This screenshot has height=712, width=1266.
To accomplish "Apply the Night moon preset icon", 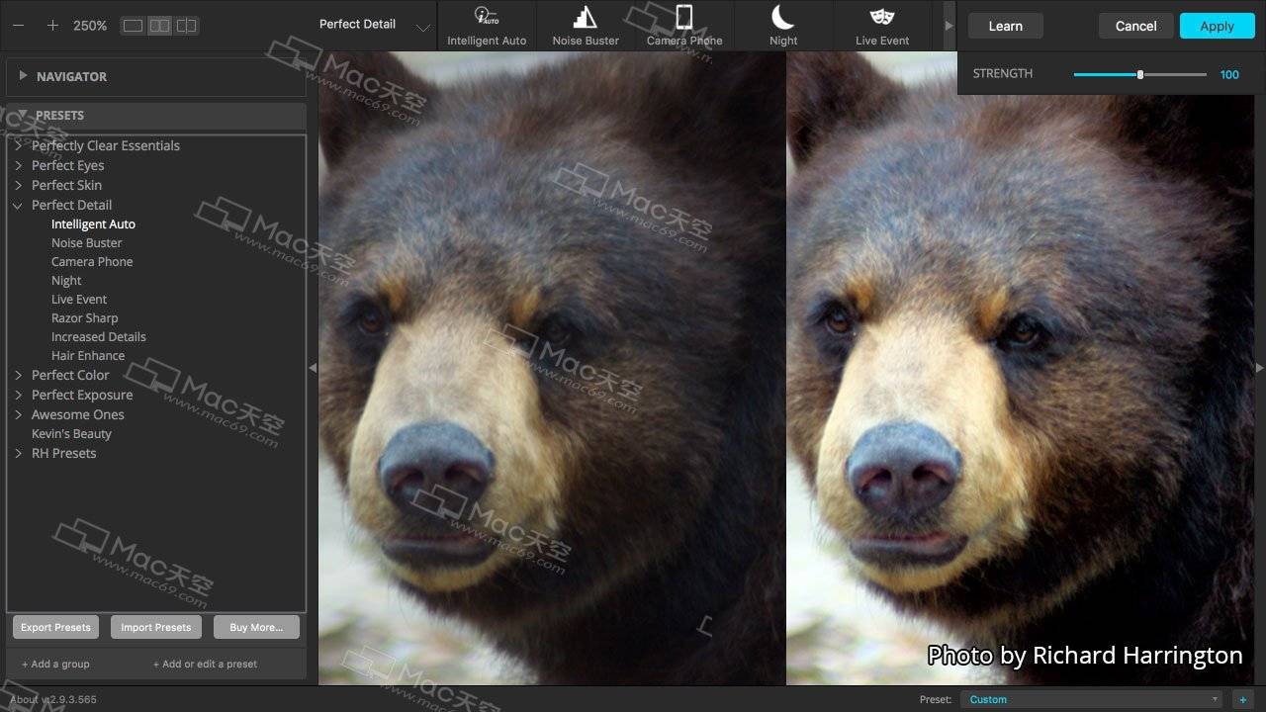I will tap(783, 17).
